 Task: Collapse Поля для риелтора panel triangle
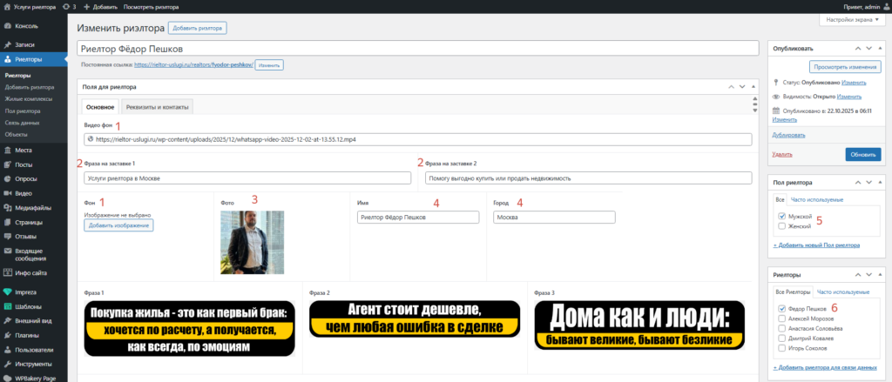point(753,87)
